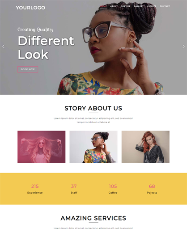Open the pink-tinted blonde woman thumbnail
The height and width of the screenshot is (229, 187).
(x=42, y=147)
